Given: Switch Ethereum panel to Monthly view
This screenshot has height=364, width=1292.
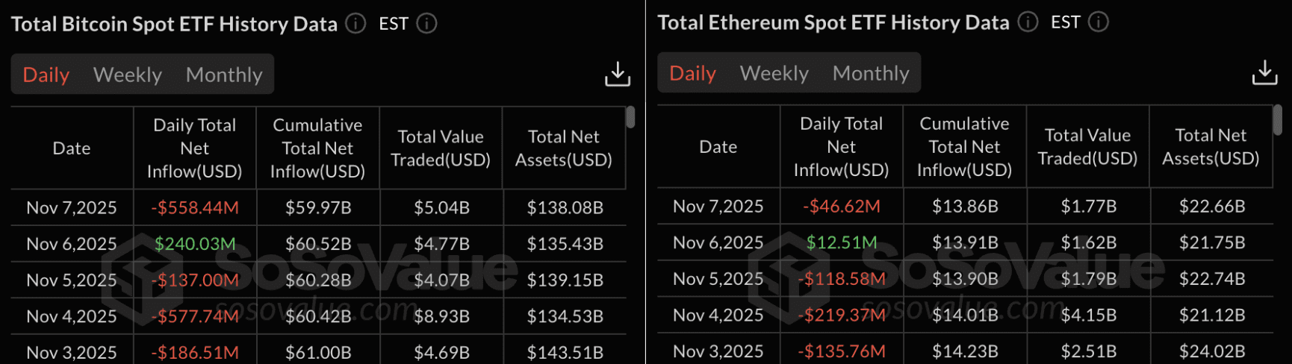Looking at the screenshot, I should tap(871, 73).
